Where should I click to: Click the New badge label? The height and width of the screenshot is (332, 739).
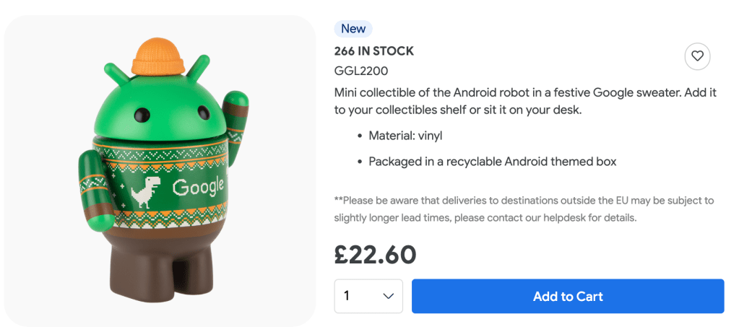pyautogui.click(x=353, y=29)
